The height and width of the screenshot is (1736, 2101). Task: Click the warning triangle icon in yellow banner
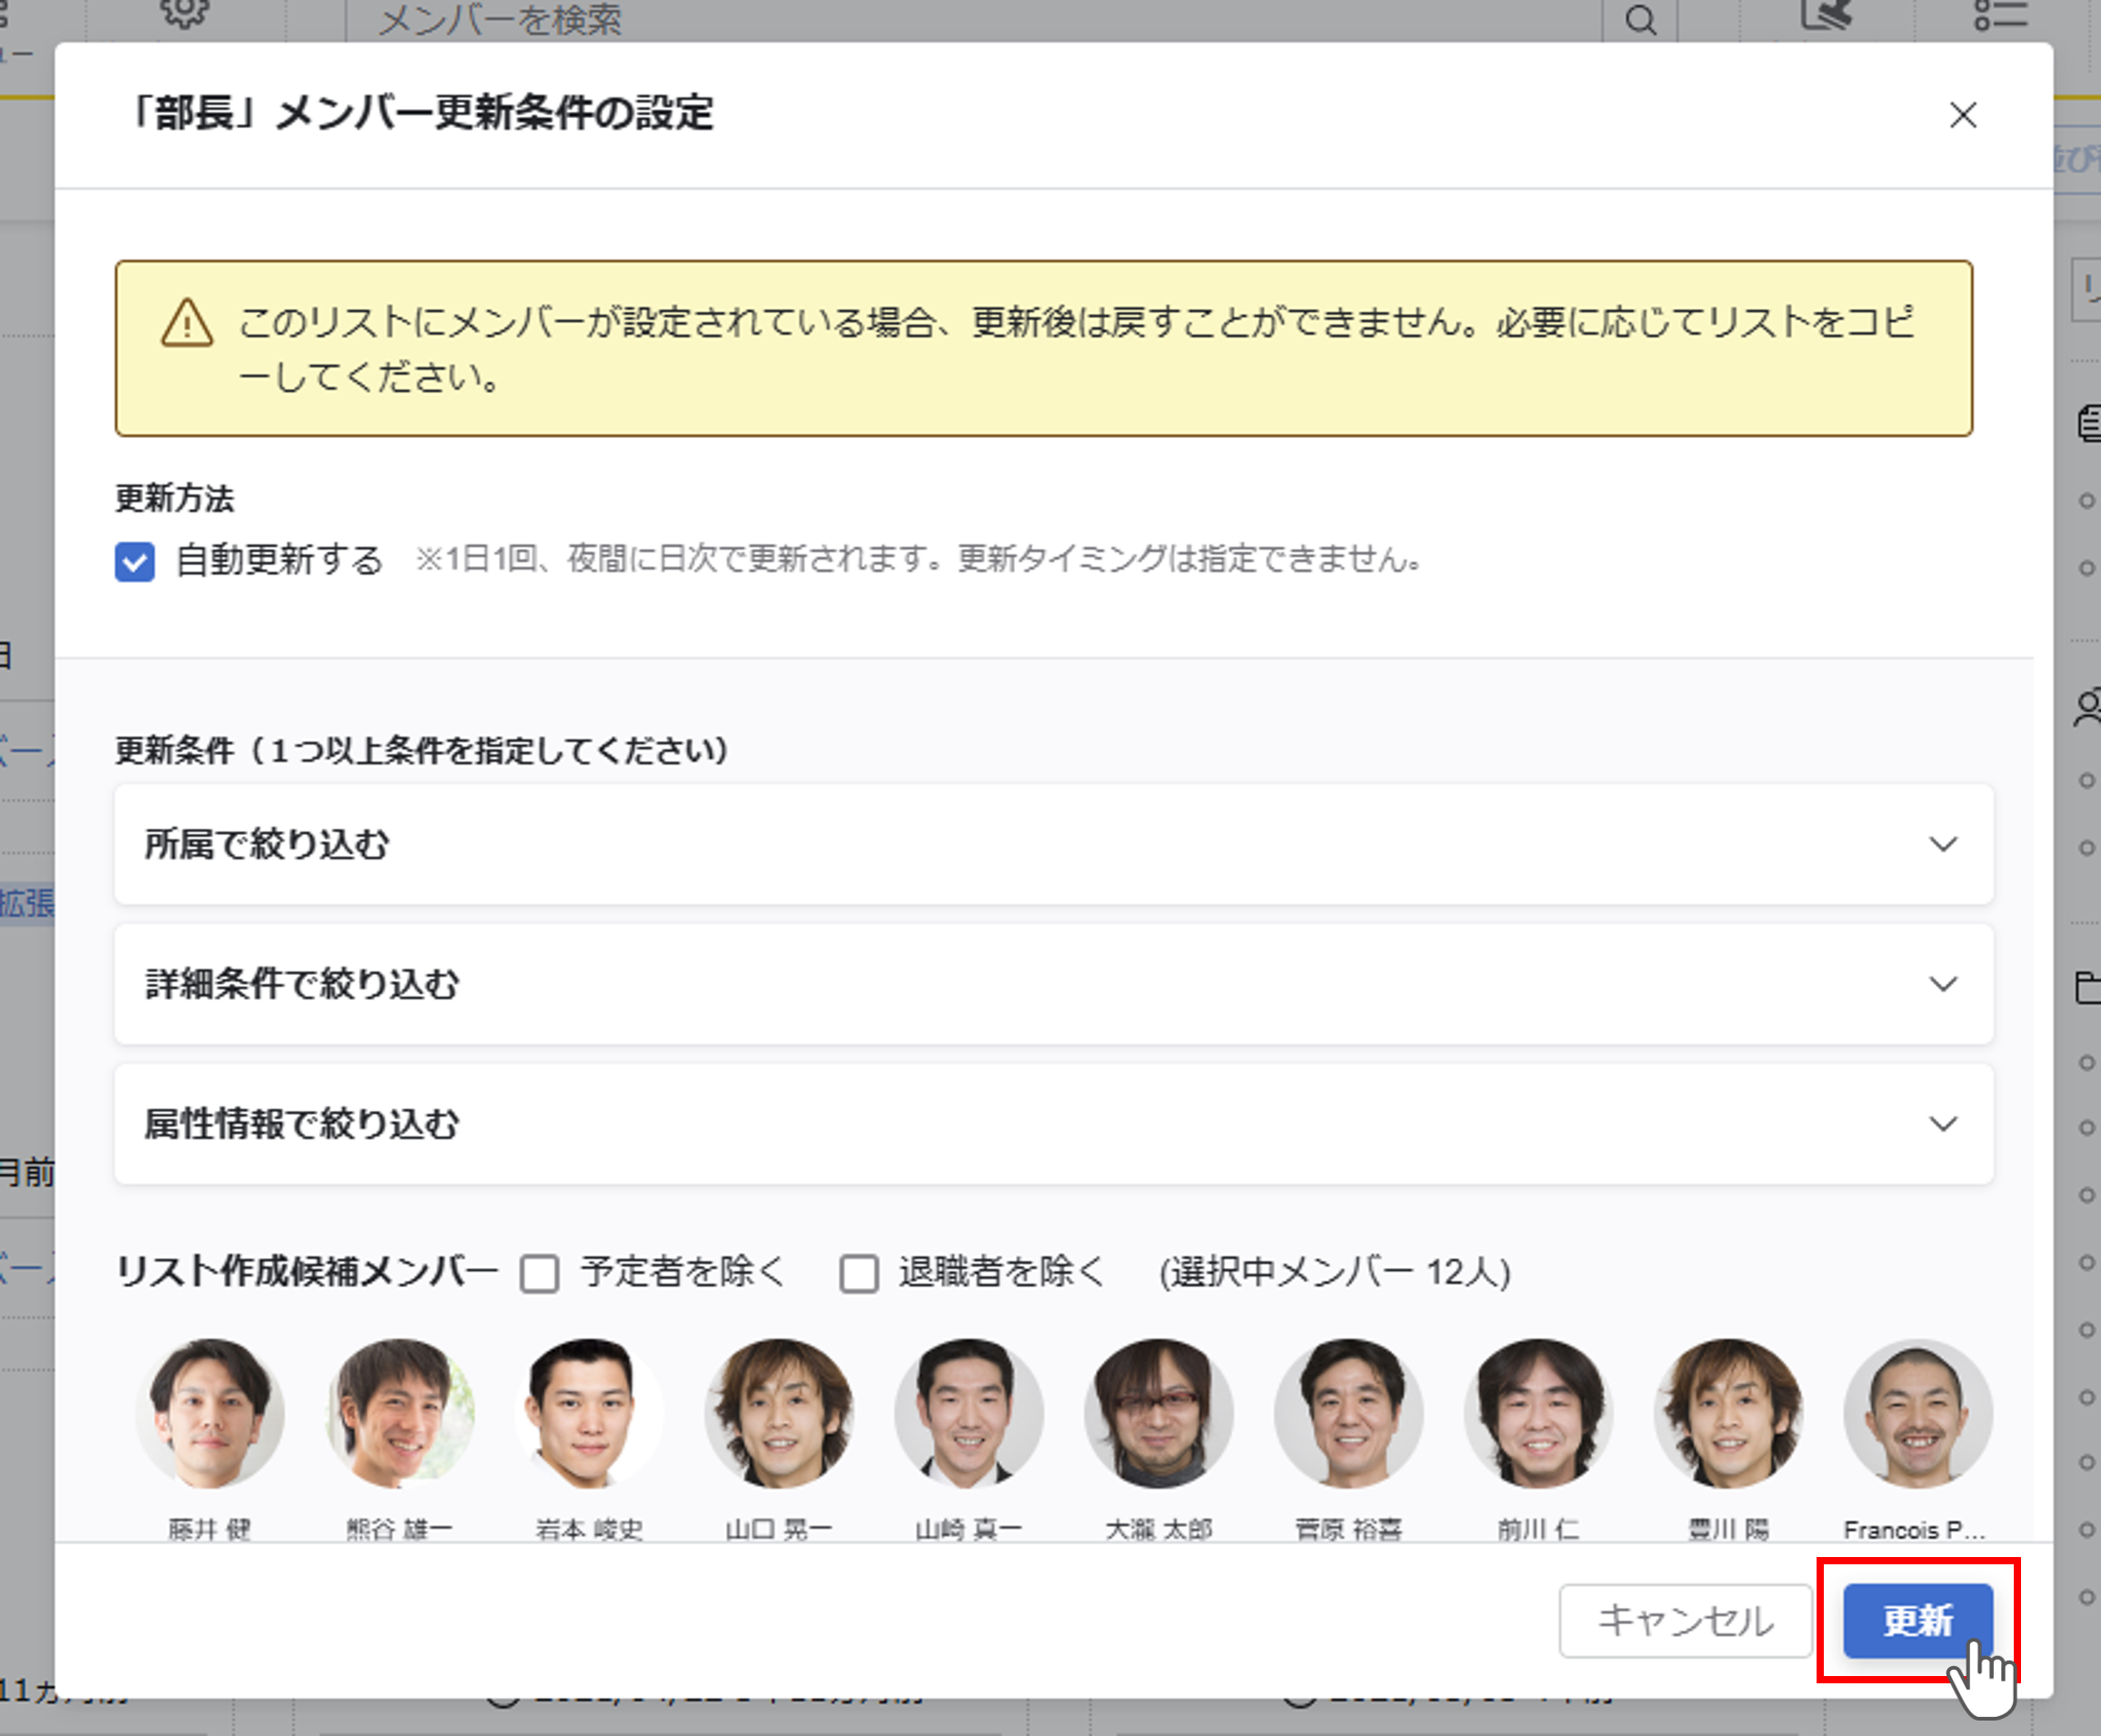point(187,324)
